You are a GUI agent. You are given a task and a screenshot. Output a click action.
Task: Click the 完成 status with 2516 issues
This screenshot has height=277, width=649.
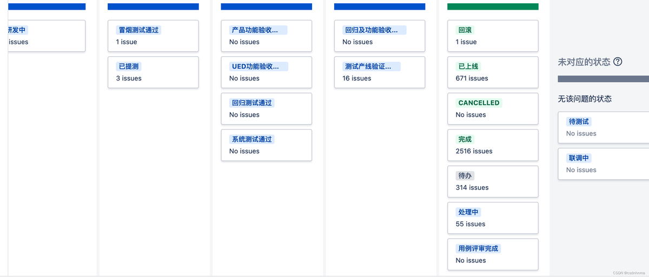point(493,145)
